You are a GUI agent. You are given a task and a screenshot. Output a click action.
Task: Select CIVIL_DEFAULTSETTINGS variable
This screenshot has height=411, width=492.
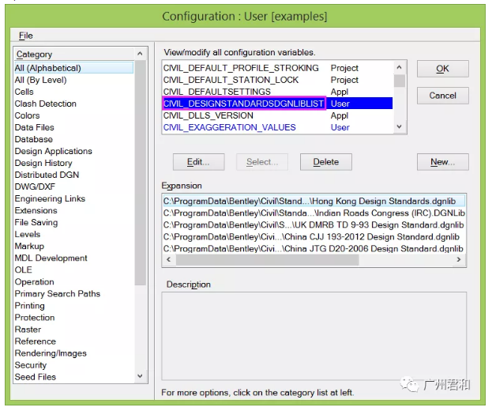pos(278,92)
